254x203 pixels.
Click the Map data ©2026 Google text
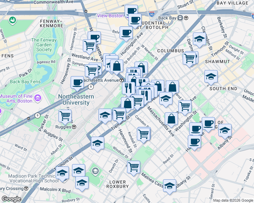click(x=233, y=200)
